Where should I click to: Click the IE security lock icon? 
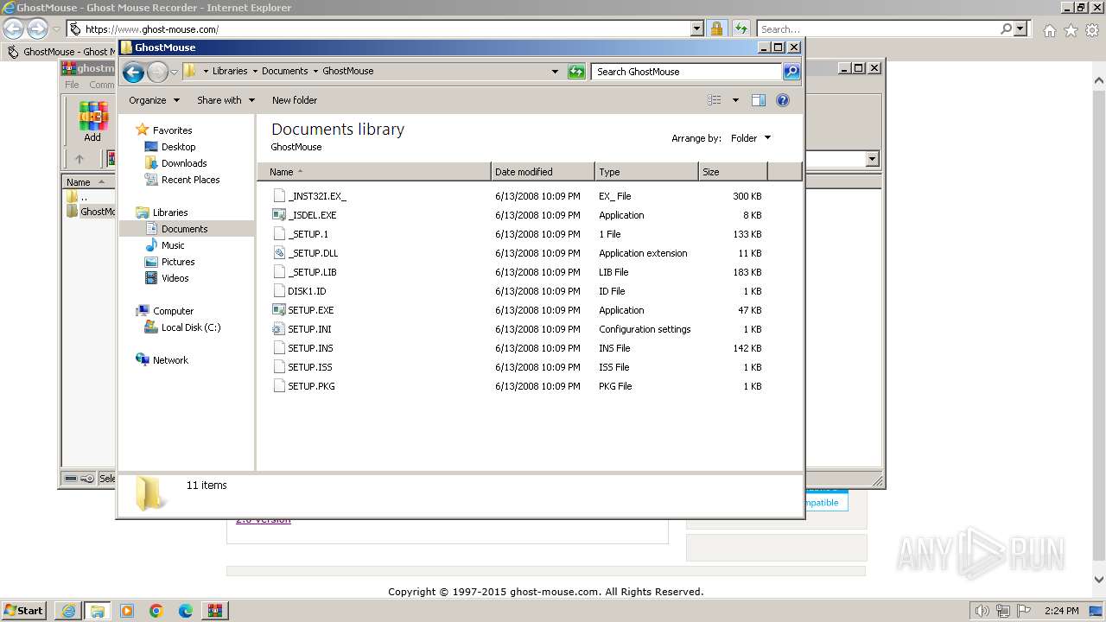(x=716, y=29)
